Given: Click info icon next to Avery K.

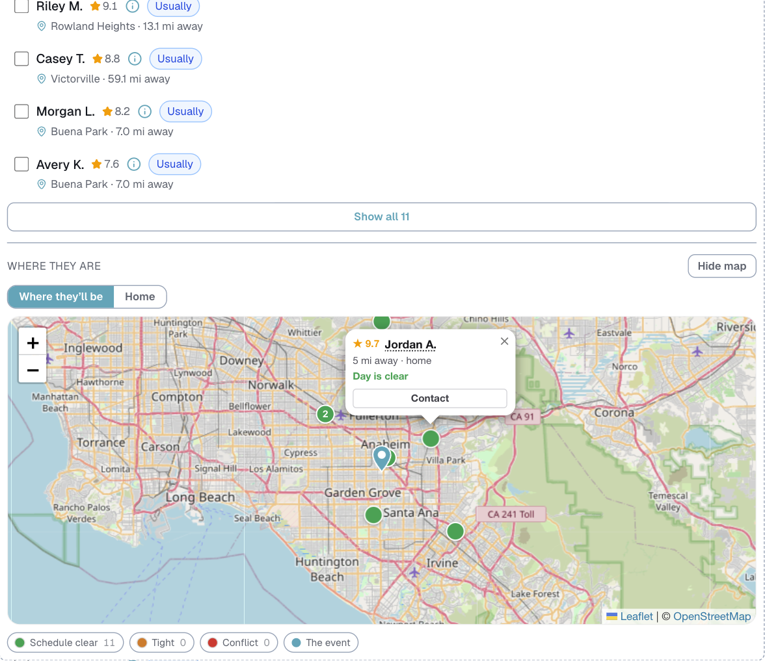Looking at the screenshot, I should pyautogui.click(x=134, y=164).
